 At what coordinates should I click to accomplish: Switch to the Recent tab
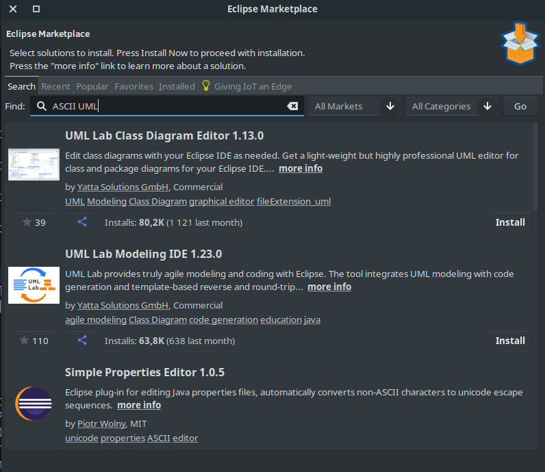[x=55, y=86]
